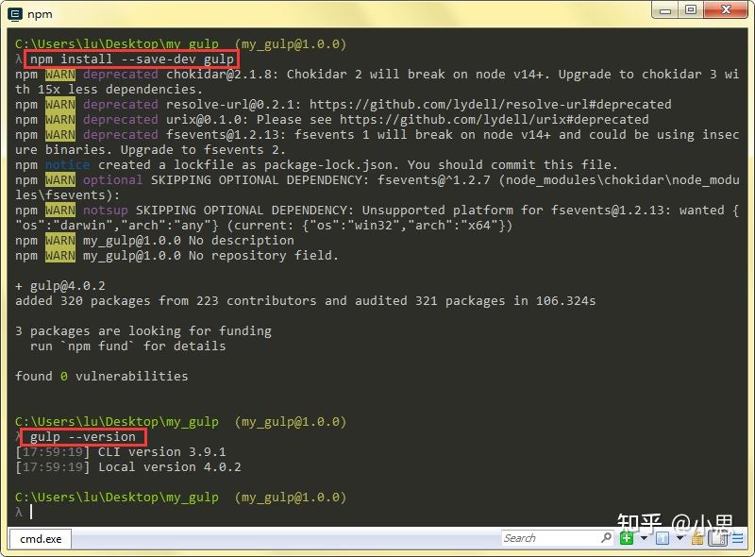The width and height of the screenshot is (755, 557).
Task: Click the search magnifier icon
Action: click(x=606, y=537)
